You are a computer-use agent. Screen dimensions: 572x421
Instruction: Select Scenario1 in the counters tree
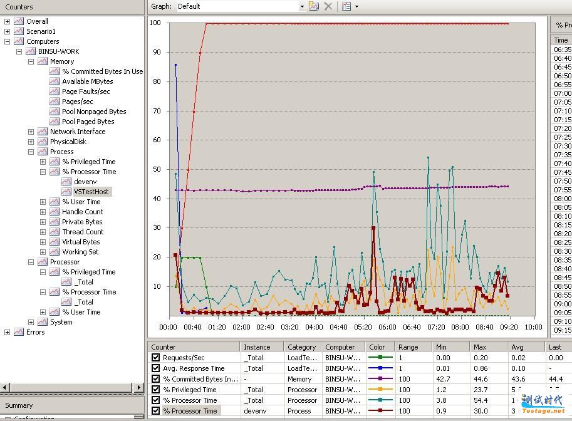pyautogui.click(x=41, y=31)
